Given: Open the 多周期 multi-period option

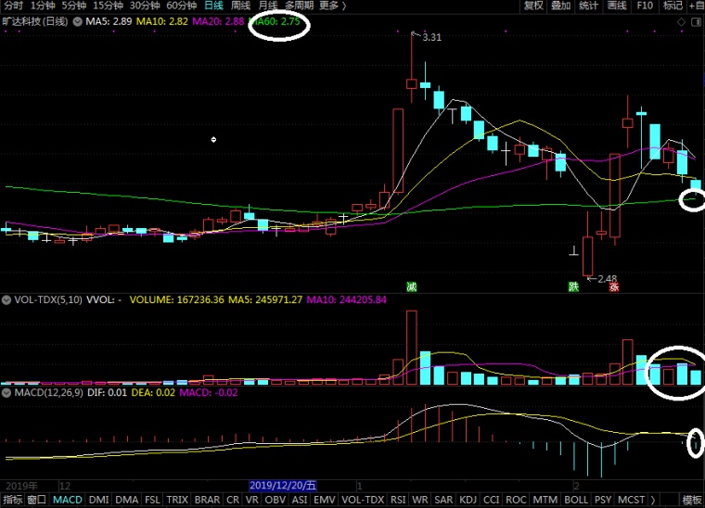Looking at the screenshot, I should pos(297,6).
